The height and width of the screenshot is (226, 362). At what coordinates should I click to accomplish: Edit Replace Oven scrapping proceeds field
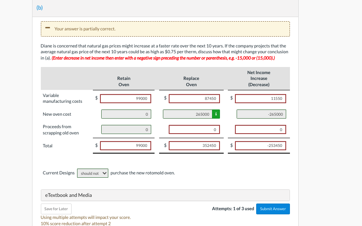[x=194, y=129]
